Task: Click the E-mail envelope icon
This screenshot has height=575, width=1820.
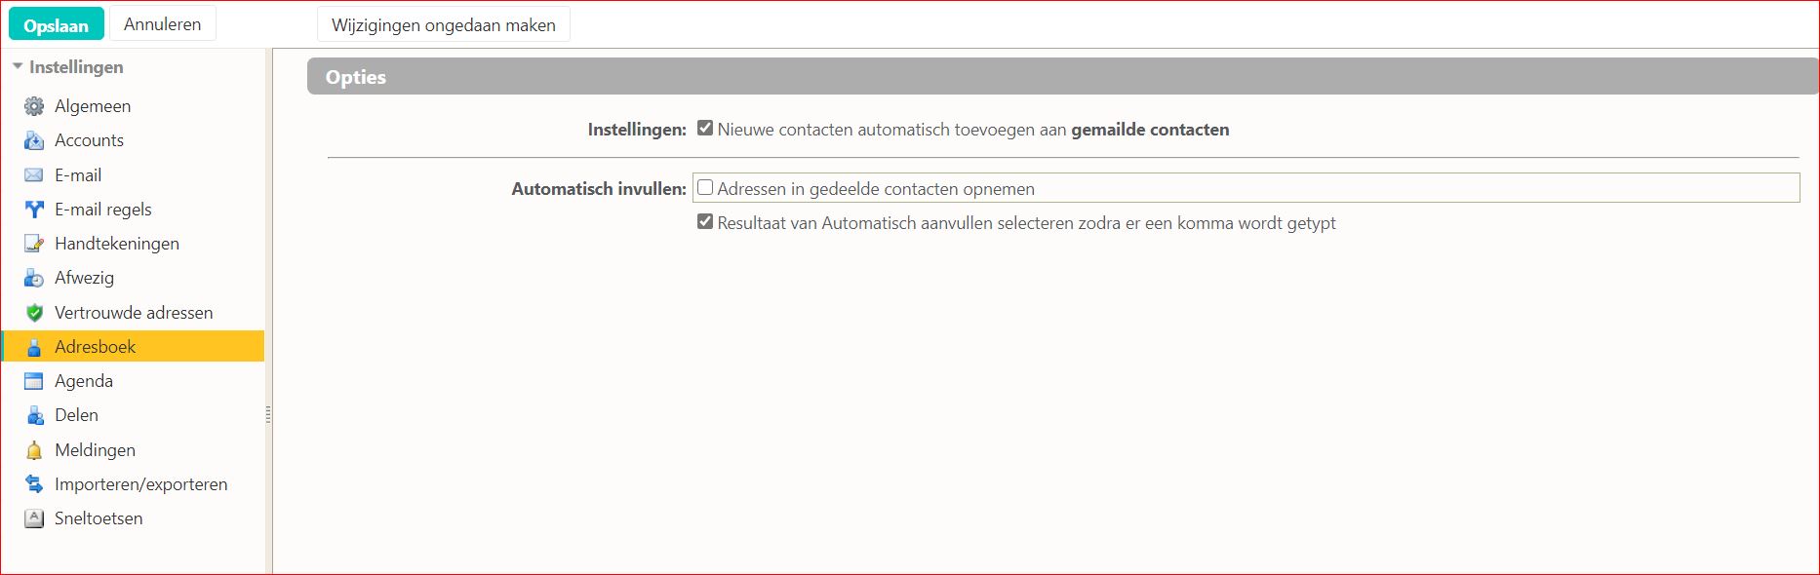Action: 34,174
